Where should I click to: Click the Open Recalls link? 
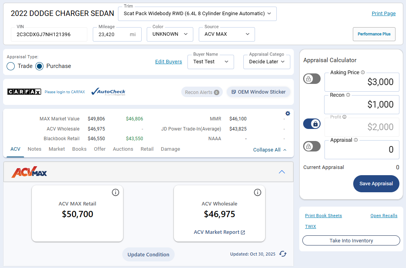pos(384,216)
